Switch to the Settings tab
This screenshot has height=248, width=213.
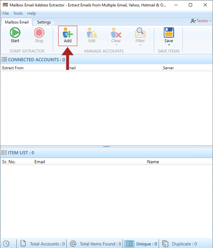coord(44,22)
